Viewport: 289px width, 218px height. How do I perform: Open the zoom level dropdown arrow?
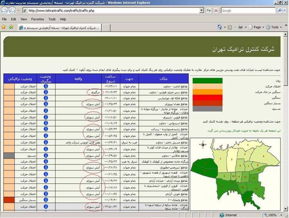click(283, 215)
